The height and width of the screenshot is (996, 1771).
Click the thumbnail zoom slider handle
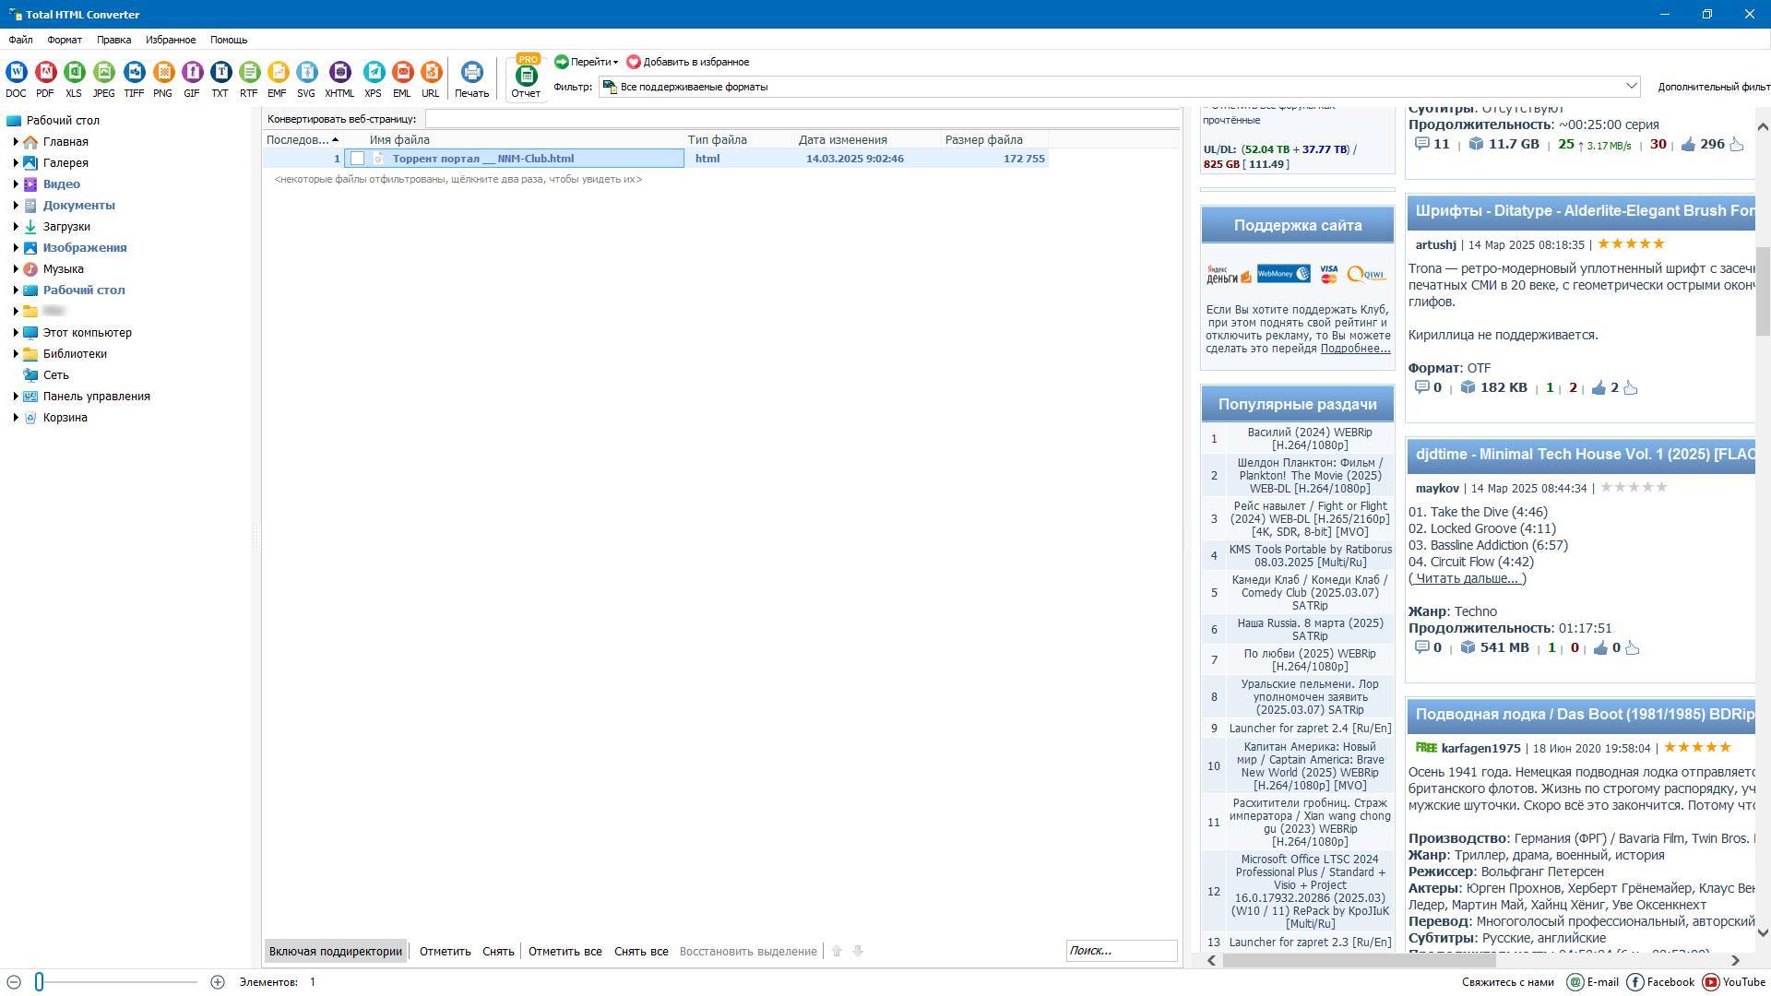click(40, 982)
